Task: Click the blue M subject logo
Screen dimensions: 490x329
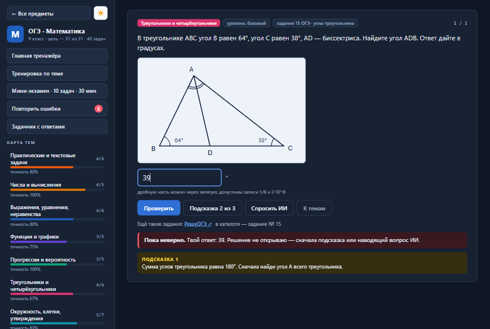Action: pyautogui.click(x=16, y=34)
